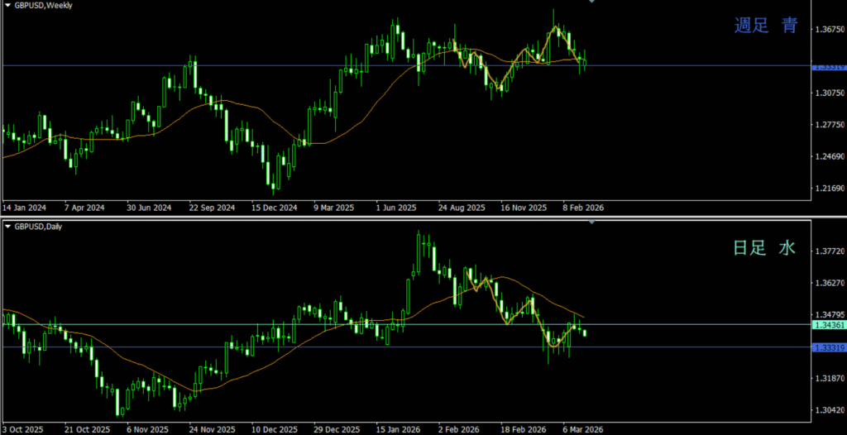Click the green 1.34361 price tag on Daily chart
847x435 pixels.
(x=829, y=326)
